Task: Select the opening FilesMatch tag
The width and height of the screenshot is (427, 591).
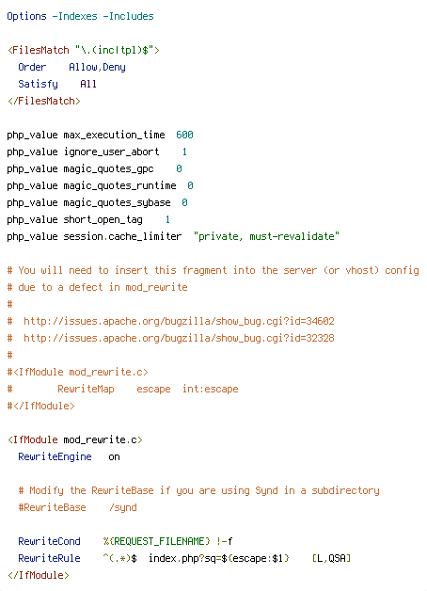Action: [x=83, y=50]
